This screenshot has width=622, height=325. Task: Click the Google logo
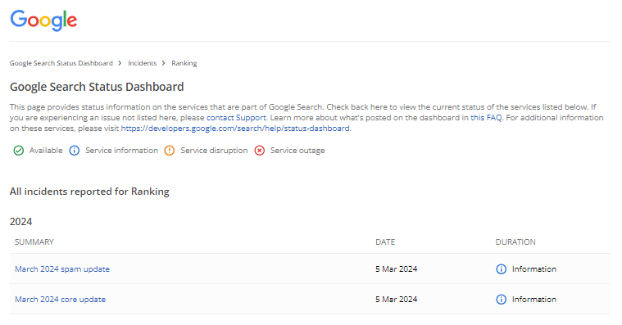pyautogui.click(x=43, y=20)
